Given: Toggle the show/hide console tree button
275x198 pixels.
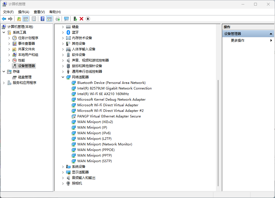Looking at the screenshot, I should coord(26,19).
